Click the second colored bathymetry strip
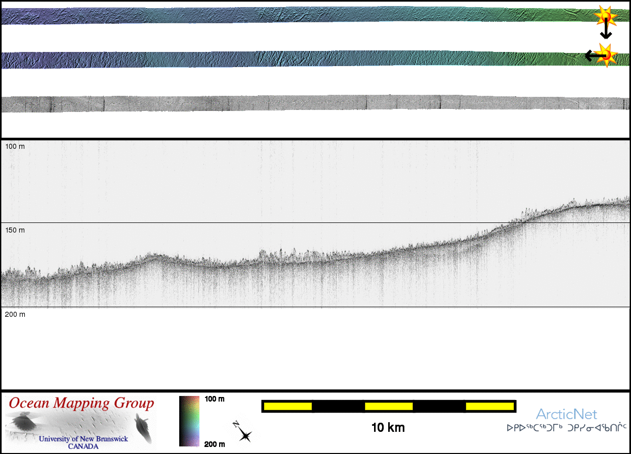Viewport: 631px width, 454px height. (303, 59)
